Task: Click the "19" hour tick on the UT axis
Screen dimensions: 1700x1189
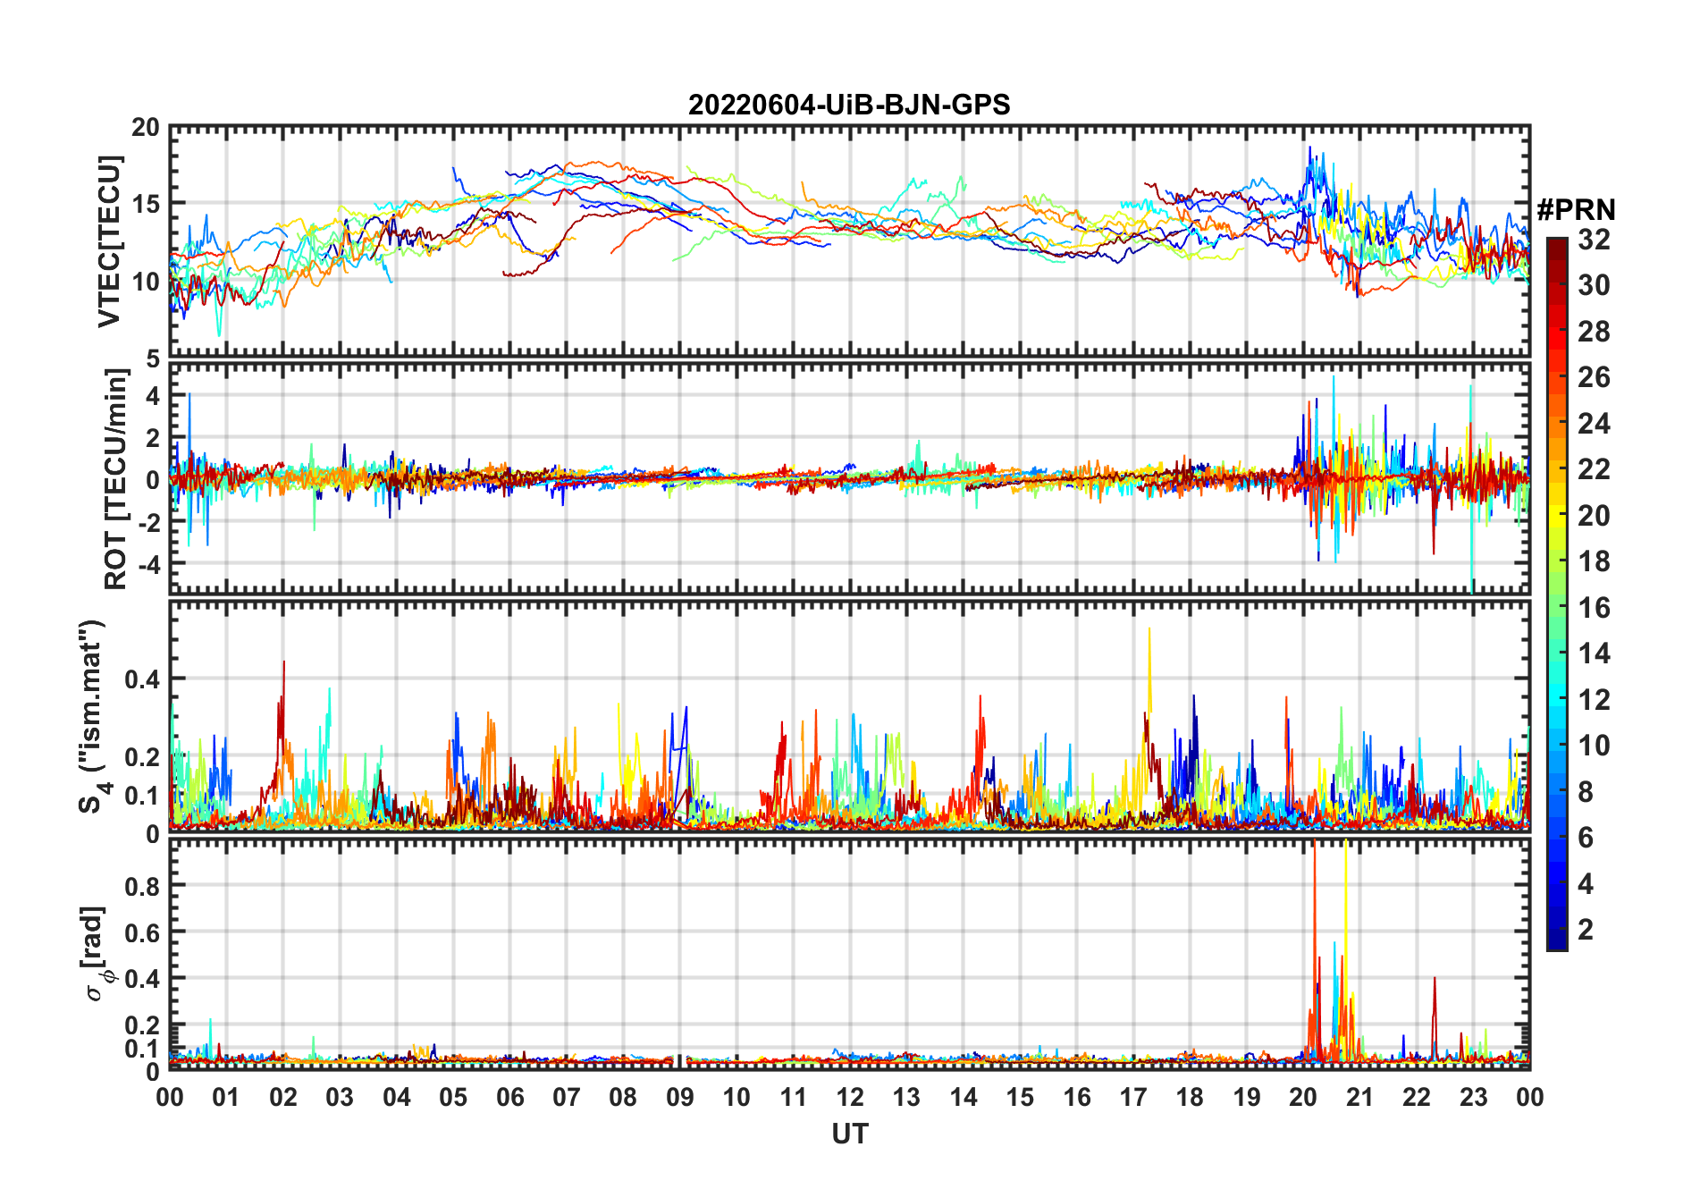Action: point(1247,1098)
